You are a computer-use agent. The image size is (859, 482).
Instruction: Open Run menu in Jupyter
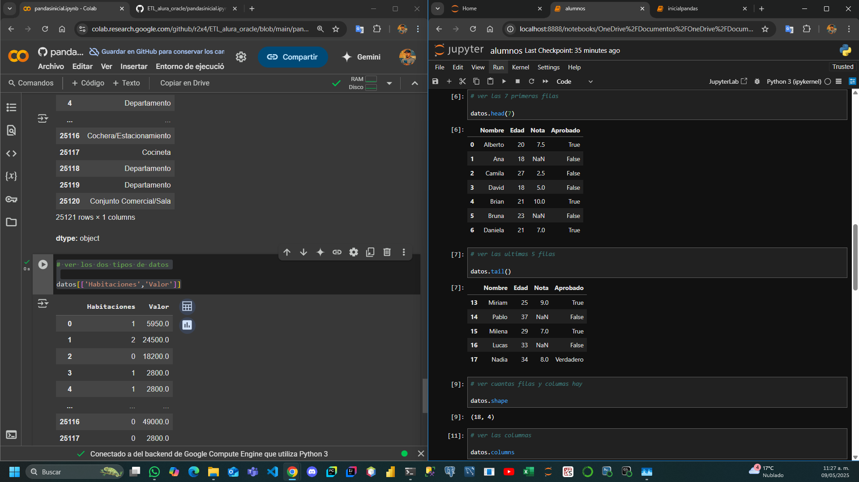click(x=498, y=67)
